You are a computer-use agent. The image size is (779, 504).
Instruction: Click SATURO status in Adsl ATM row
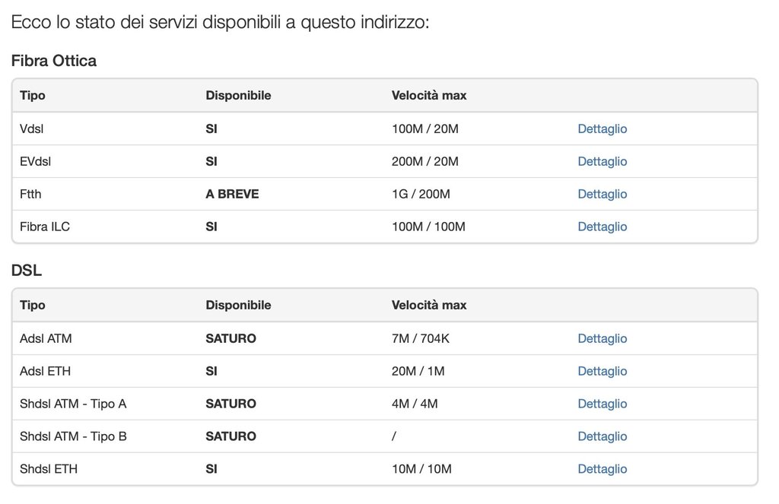pos(231,338)
